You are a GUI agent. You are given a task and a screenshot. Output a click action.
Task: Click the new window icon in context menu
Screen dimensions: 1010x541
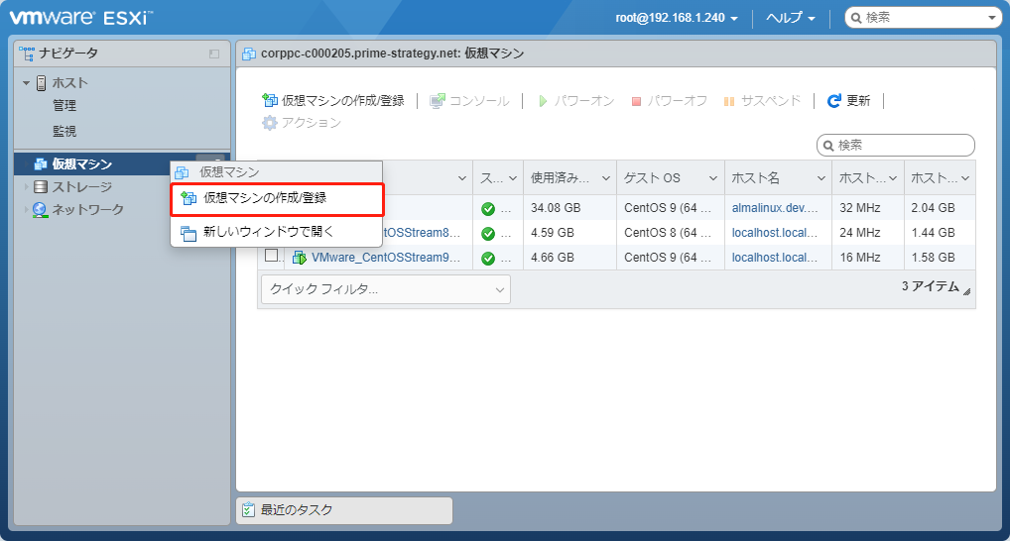[189, 233]
